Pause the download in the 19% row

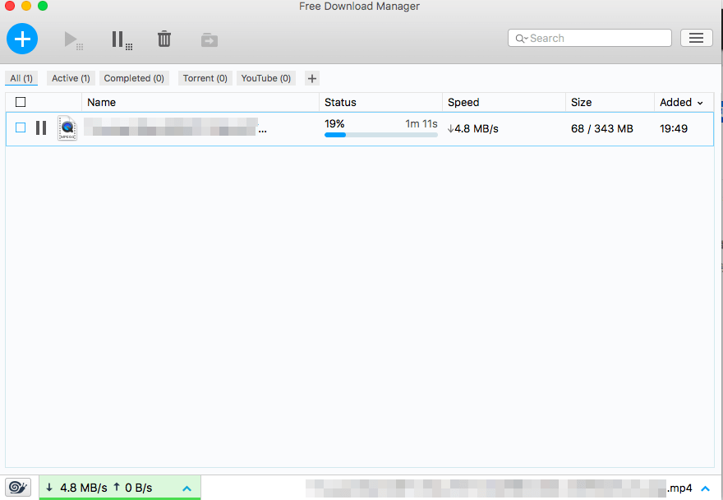(41, 128)
